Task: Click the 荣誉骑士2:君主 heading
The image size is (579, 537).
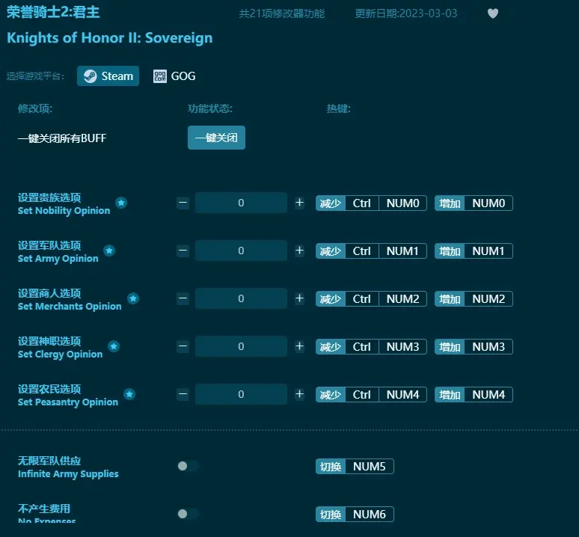Action: pyautogui.click(x=53, y=12)
